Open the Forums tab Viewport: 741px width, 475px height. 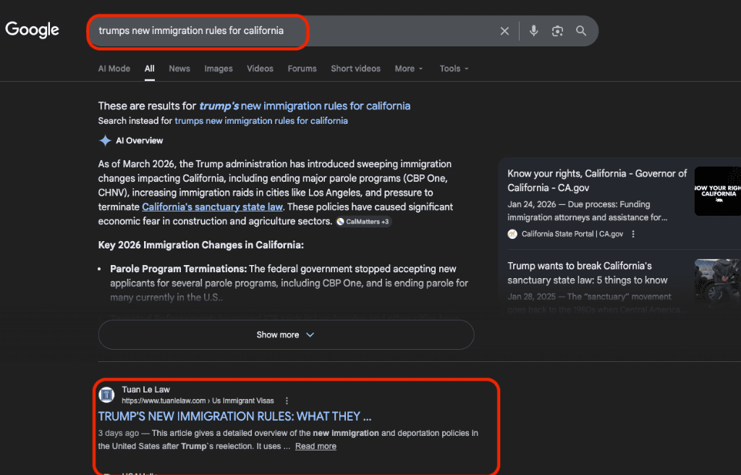(x=302, y=69)
